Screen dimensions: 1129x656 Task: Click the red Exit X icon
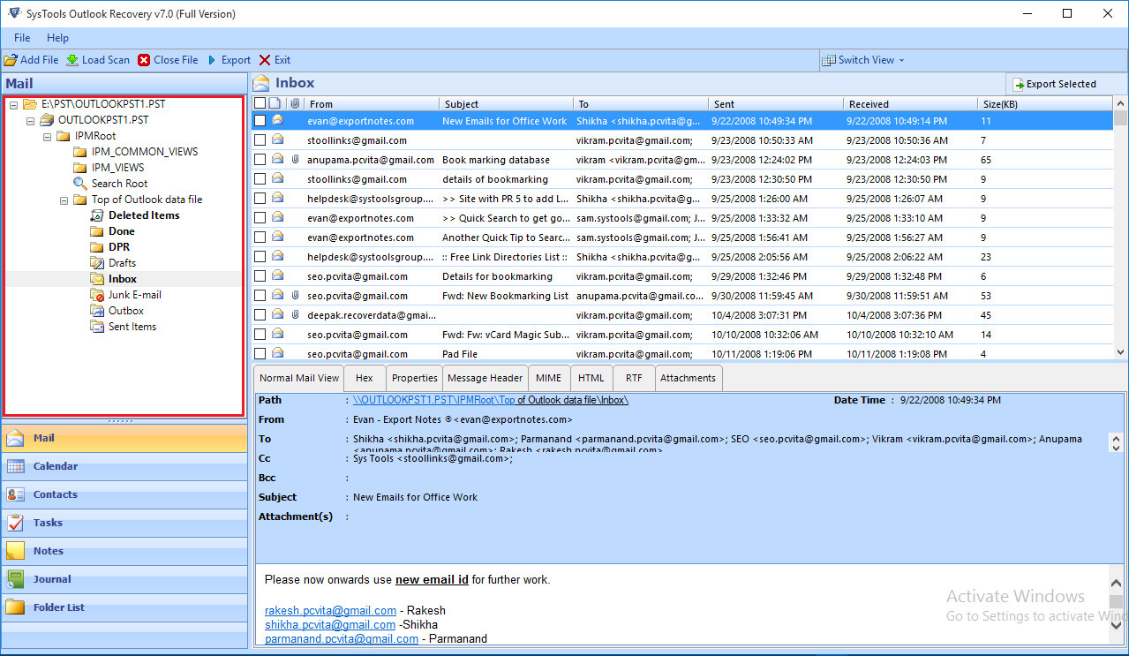click(x=265, y=60)
